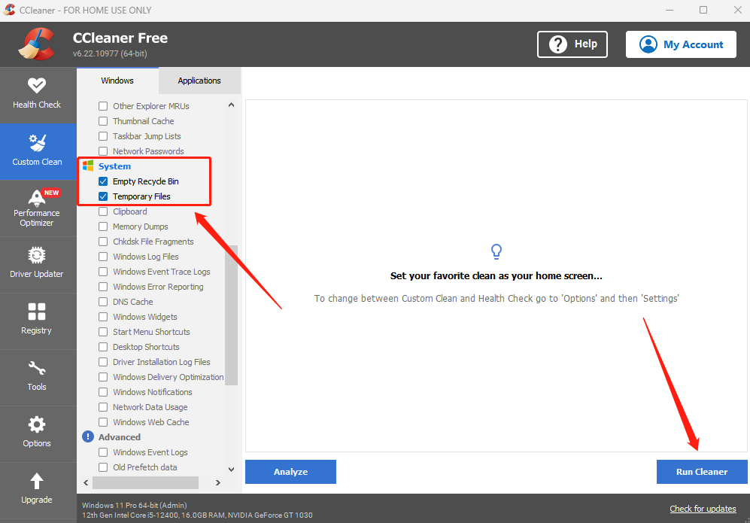Uncheck Temporary Files checkbox
The width and height of the screenshot is (750, 523).
point(104,196)
